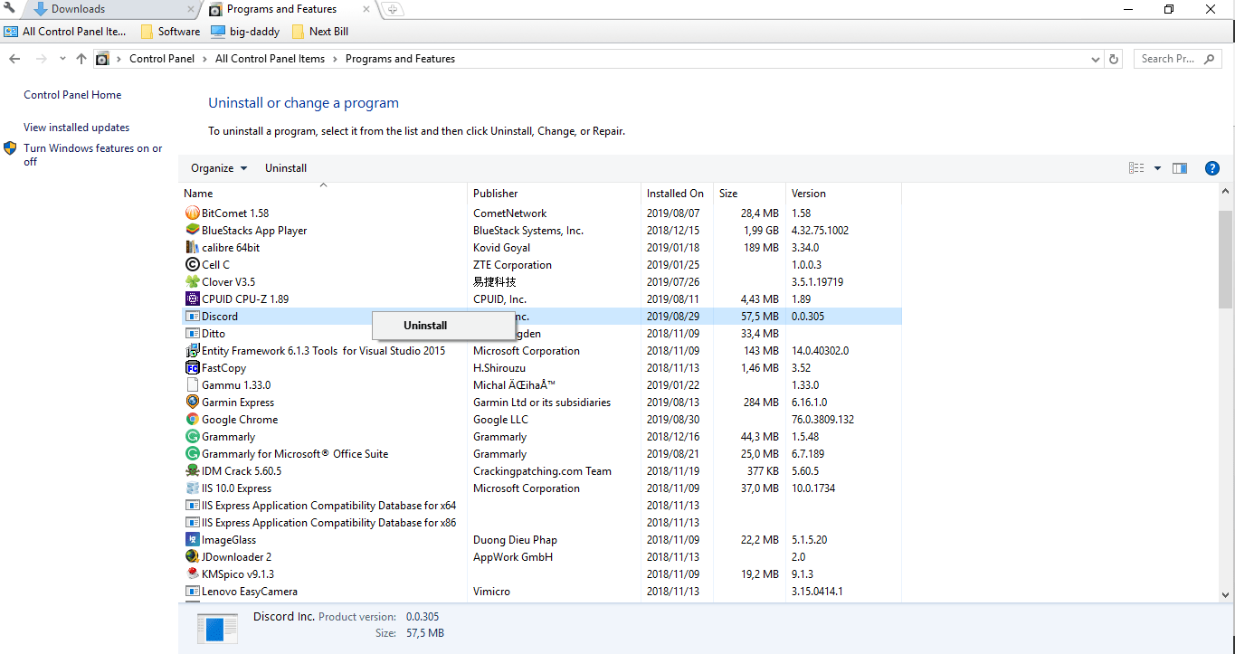The width and height of the screenshot is (1235, 654).
Task: Click the Google Chrome icon in list
Action: (192, 420)
